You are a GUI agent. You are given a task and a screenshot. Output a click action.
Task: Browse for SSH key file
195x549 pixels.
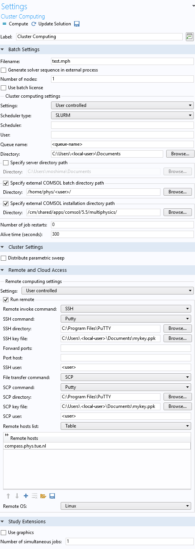(177, 338)
